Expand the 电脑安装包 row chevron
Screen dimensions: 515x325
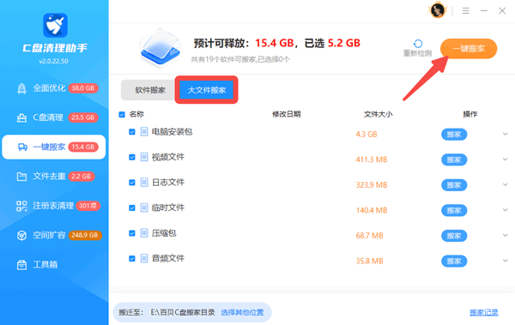(506, 134)
